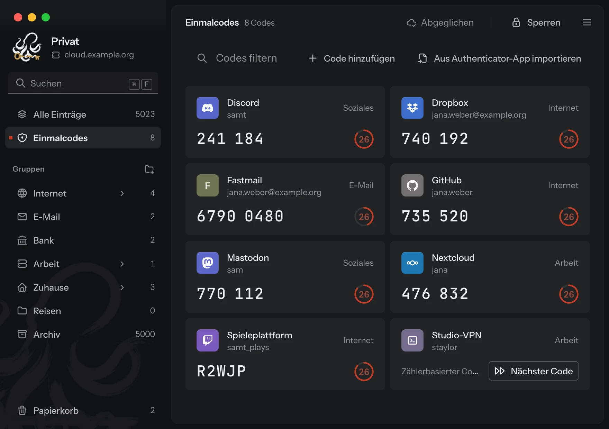Click the Abgeglichen sync status text

pyautogui.click(x=447, y=23)
